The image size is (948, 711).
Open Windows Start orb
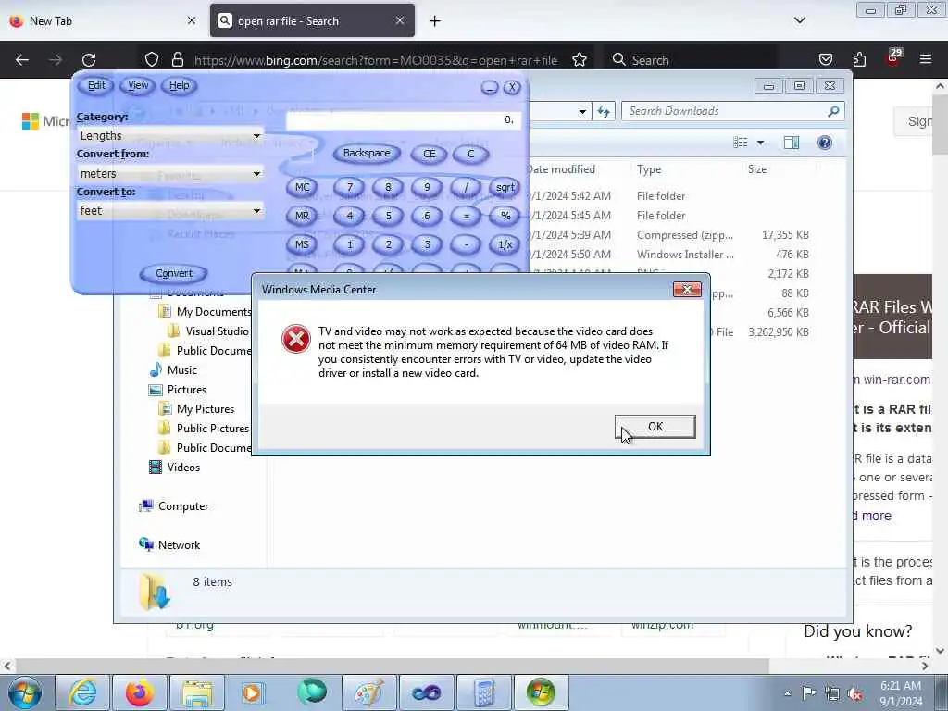[x=25, y=692]
